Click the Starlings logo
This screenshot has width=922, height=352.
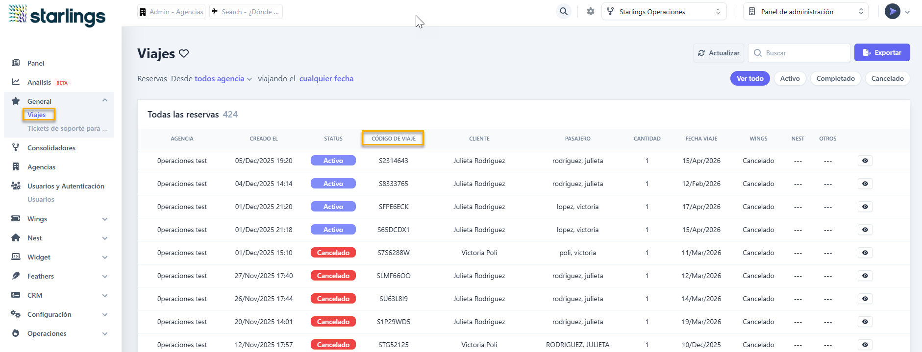57,15
